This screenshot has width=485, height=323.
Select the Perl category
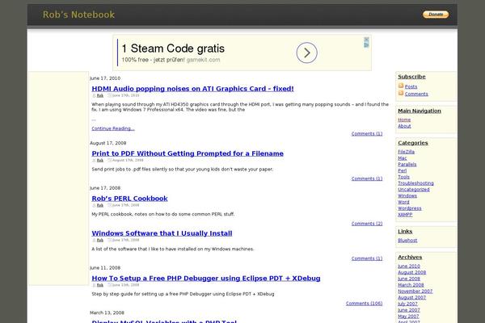402,170
